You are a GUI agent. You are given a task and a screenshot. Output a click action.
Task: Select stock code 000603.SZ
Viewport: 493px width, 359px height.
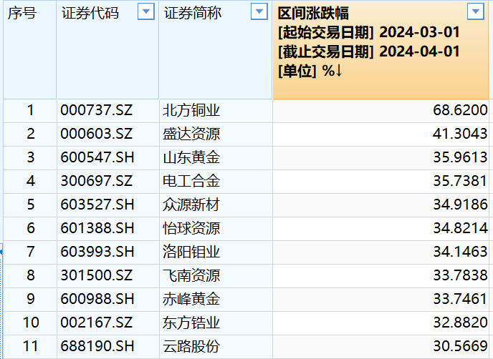pos(97,134)
